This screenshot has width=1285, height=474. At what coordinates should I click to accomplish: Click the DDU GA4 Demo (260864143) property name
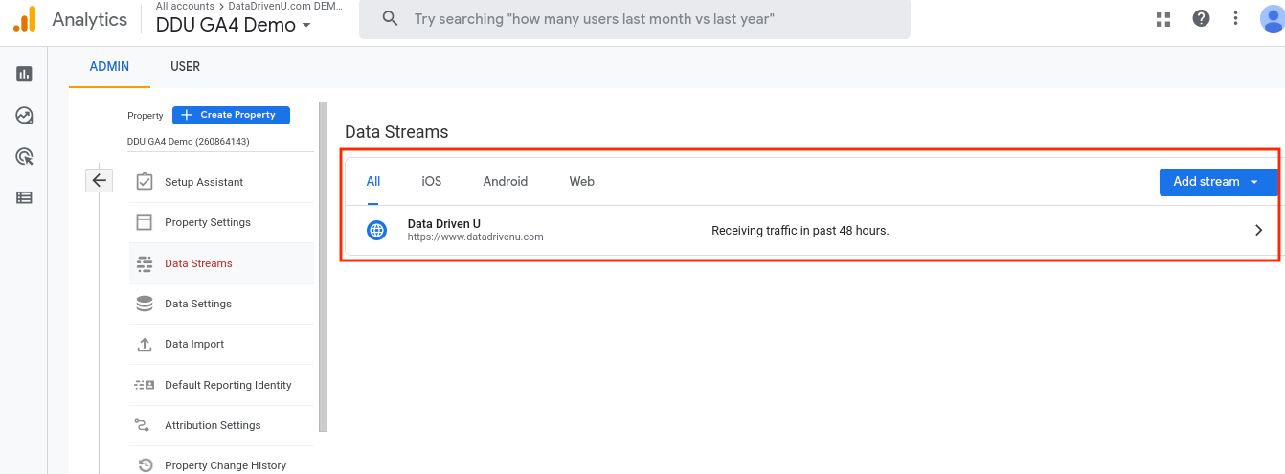[189, 141]
